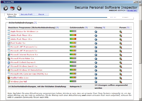Open forum icon for Mozilla Firefox 3.5.x
The height and width of the screenshot is (101, 142).
click(121, 78)
